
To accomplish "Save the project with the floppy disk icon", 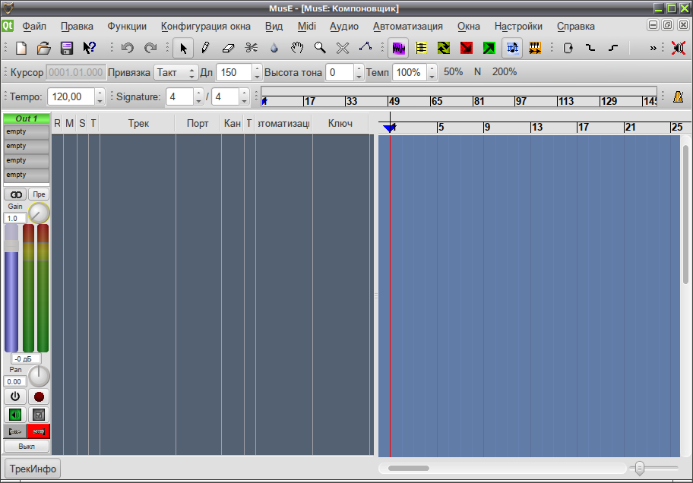I will [67, 48].
